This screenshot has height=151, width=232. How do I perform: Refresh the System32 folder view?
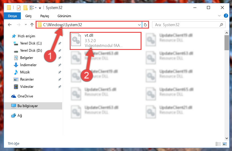click(145, 25)
